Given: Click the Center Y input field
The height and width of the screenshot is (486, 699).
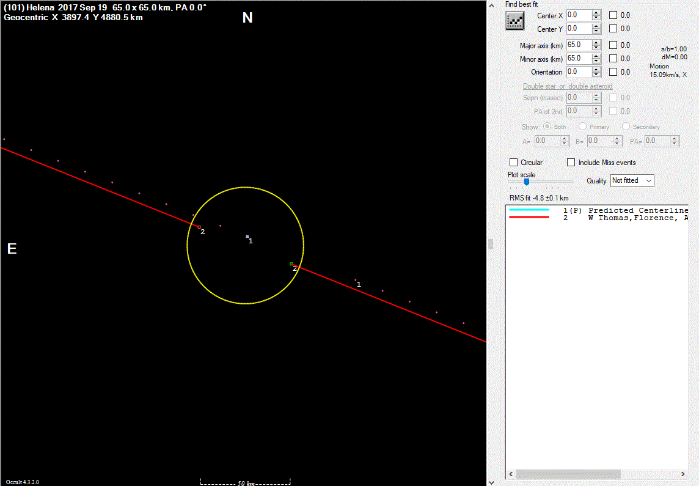Looking at the screenshot, I should [x=579, y=29].
